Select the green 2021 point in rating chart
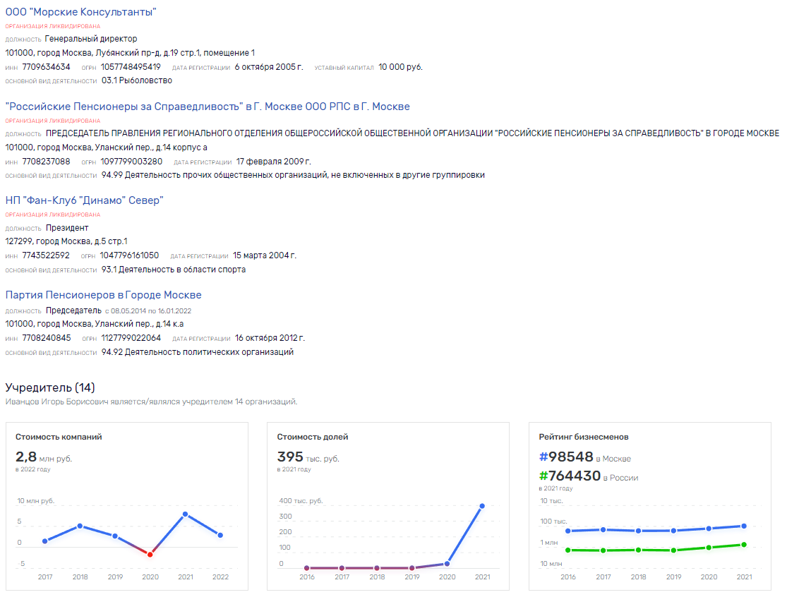This screenshot has height=597, width=787. point(744,545)
